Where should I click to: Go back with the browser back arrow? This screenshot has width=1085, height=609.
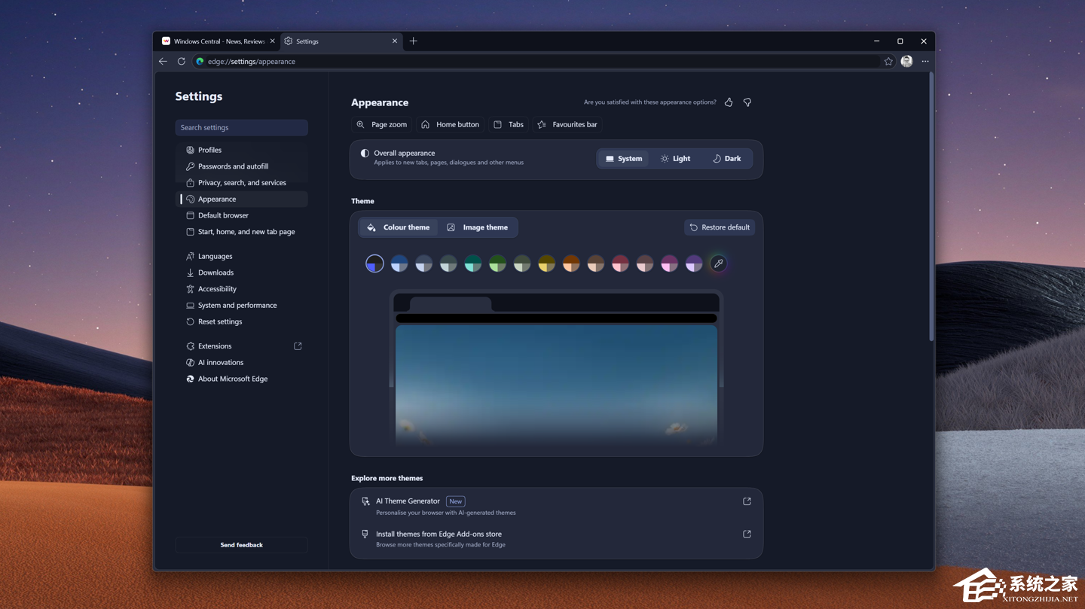pyautogui.click(x=163, y=62)
